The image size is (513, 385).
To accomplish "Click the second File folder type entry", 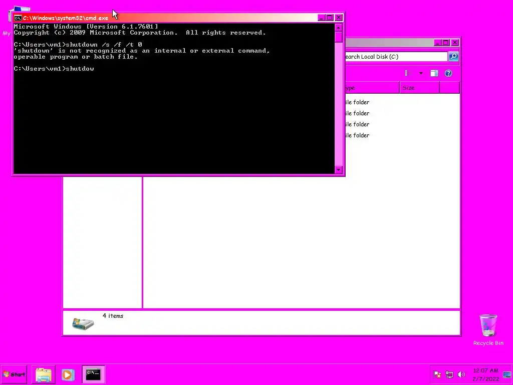I will pos(357,113).
